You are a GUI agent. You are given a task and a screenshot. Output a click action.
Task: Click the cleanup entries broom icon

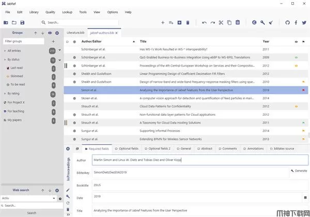pyautogui.click(x=271, y=23)
